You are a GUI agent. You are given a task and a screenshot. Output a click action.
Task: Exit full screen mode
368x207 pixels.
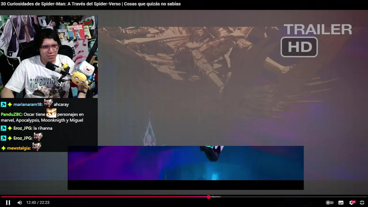(x=362, y=203)
